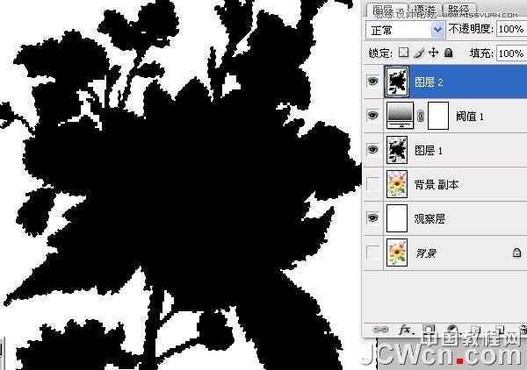Hide the 图层 1 layer via eye
Image resolution: width=527 pixels, height=370 pixels.
pos(372,150)
